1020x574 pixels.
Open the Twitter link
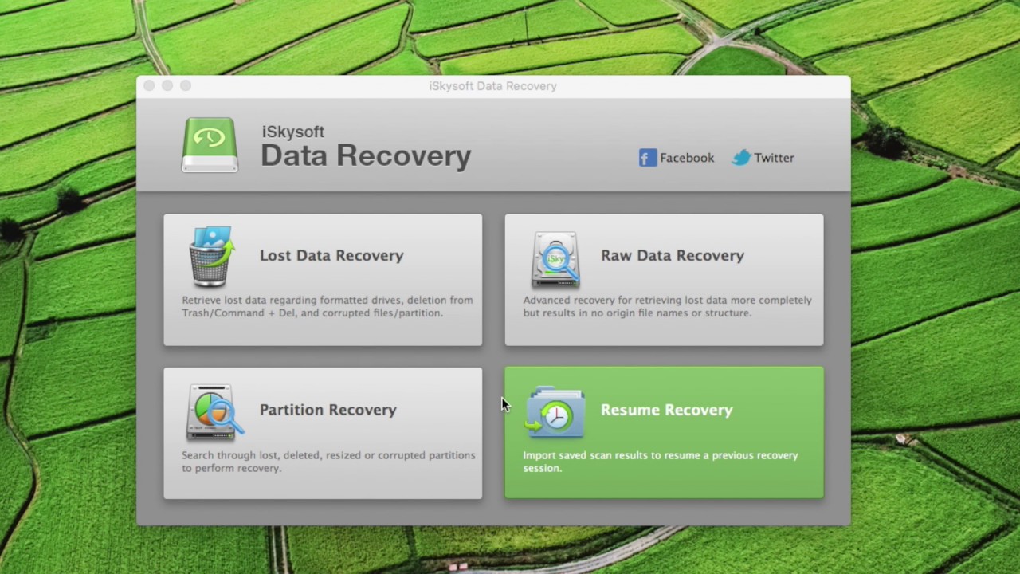coord(763,158)
